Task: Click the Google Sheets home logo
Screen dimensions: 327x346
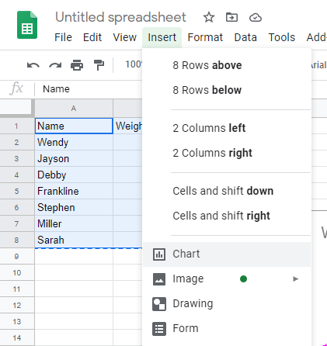Action: click(27, 25)
